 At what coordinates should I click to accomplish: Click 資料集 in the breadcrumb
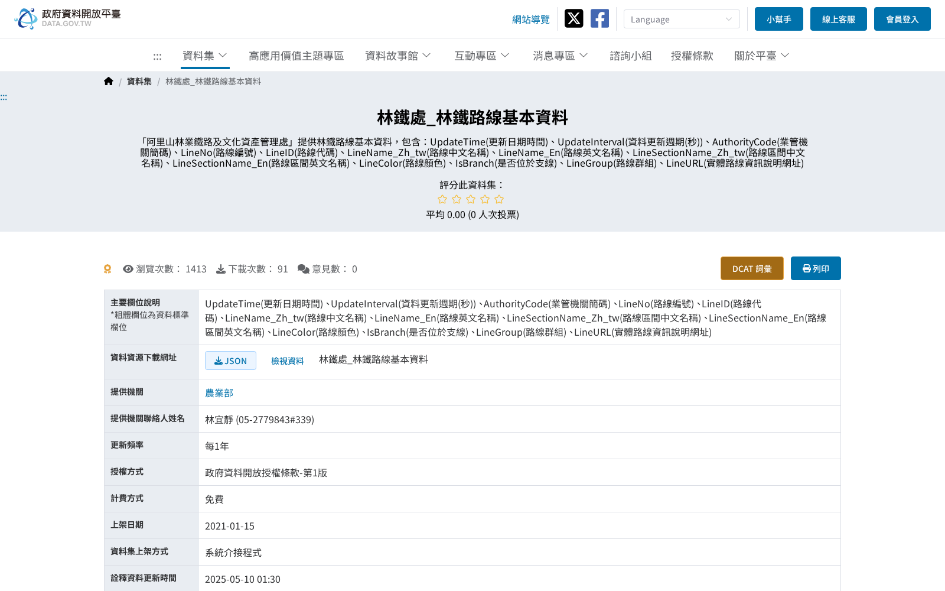(139, 82)
